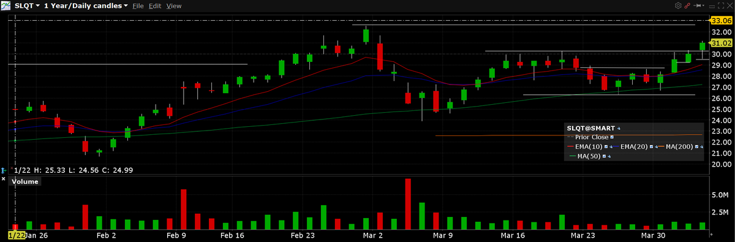
Task: Toggle the MA(50) visibility checkbox
Action: click(604, 156)
